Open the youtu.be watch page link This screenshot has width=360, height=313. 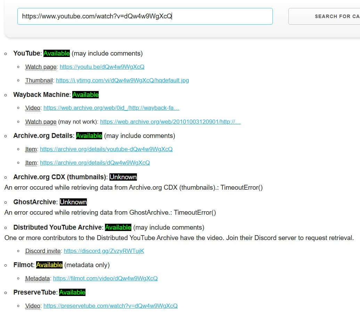pos(102,67)
